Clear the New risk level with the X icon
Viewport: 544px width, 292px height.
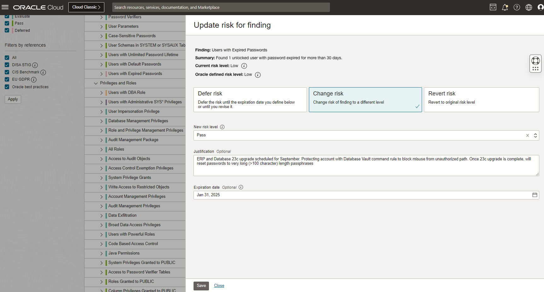click(527, 135)
